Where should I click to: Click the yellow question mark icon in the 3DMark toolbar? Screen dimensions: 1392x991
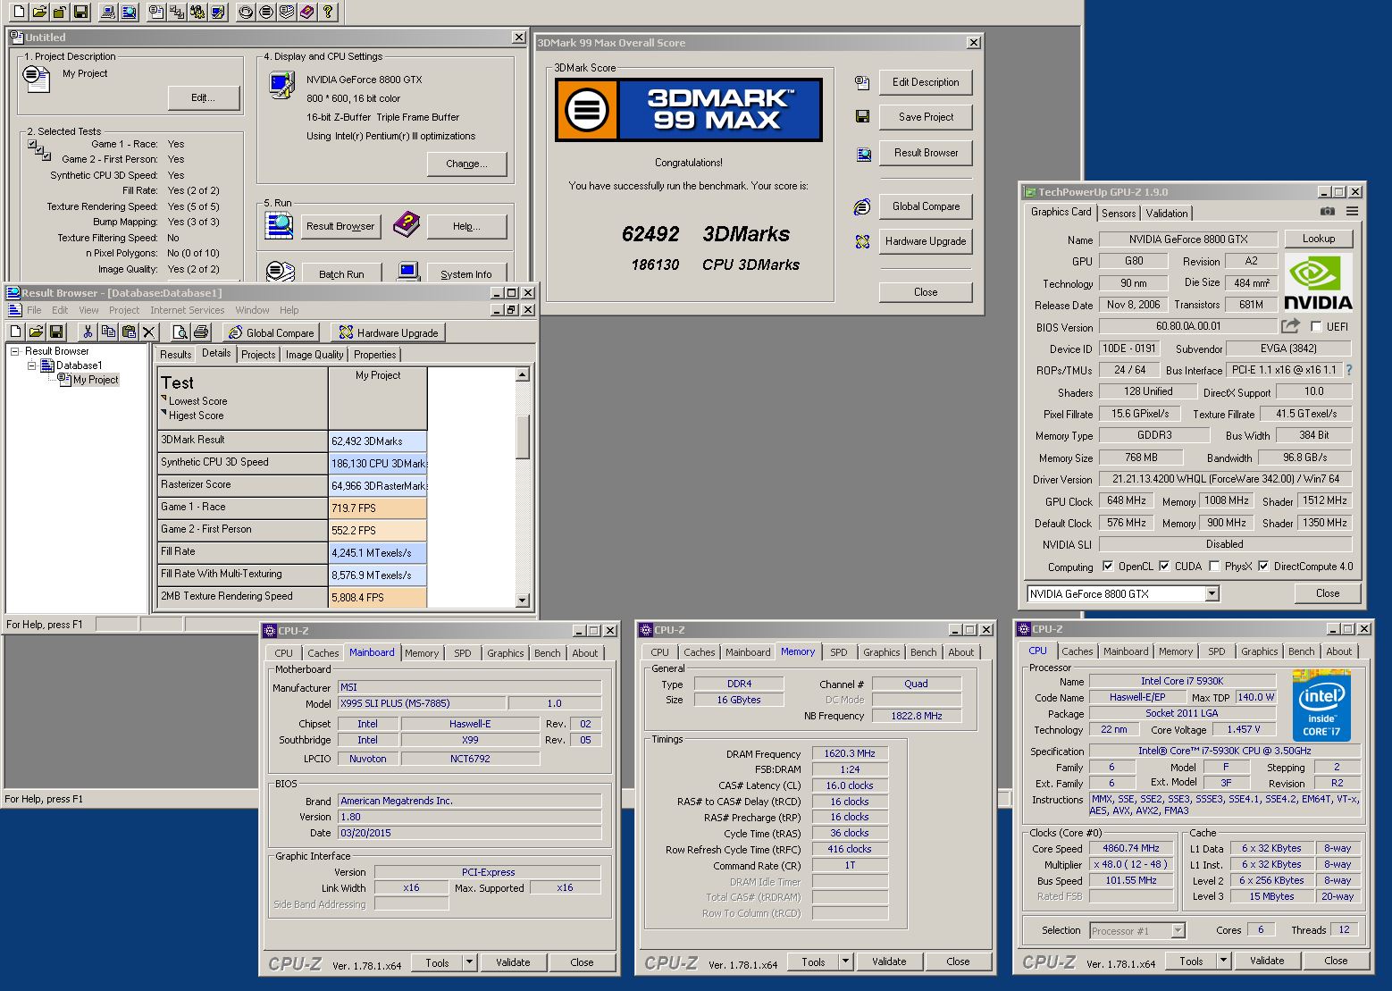[328, 12]
